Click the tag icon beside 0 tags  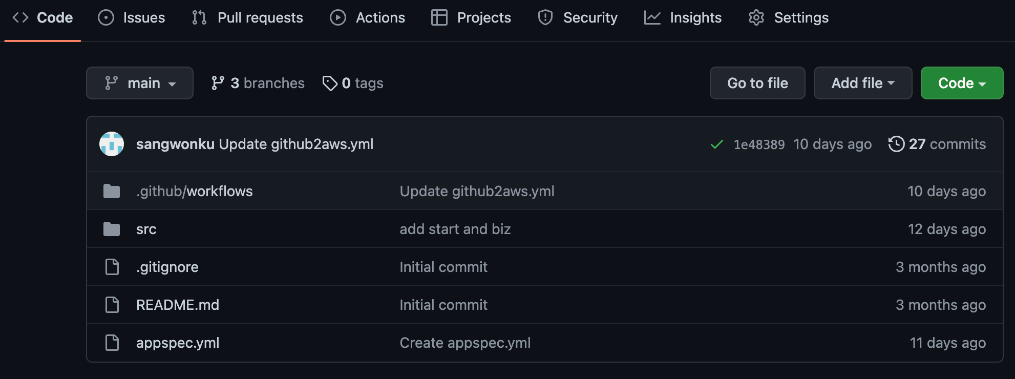[329, 82]
